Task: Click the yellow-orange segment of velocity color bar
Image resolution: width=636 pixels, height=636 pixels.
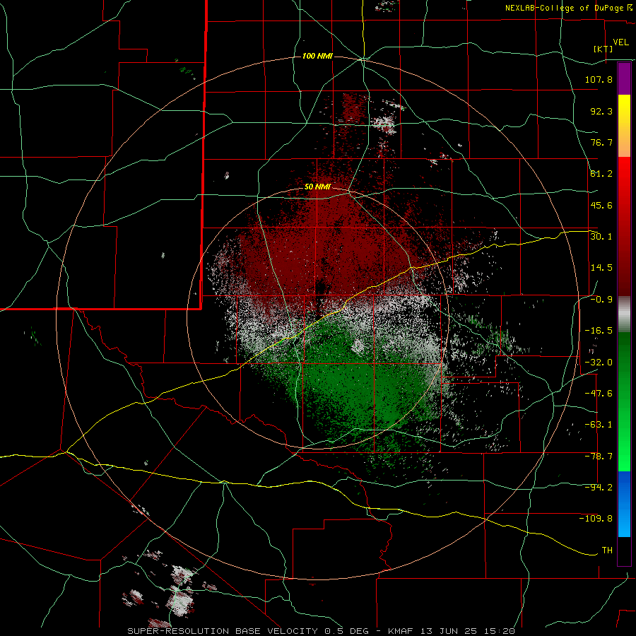Action: pyautogui.click(x=624, y=126)
